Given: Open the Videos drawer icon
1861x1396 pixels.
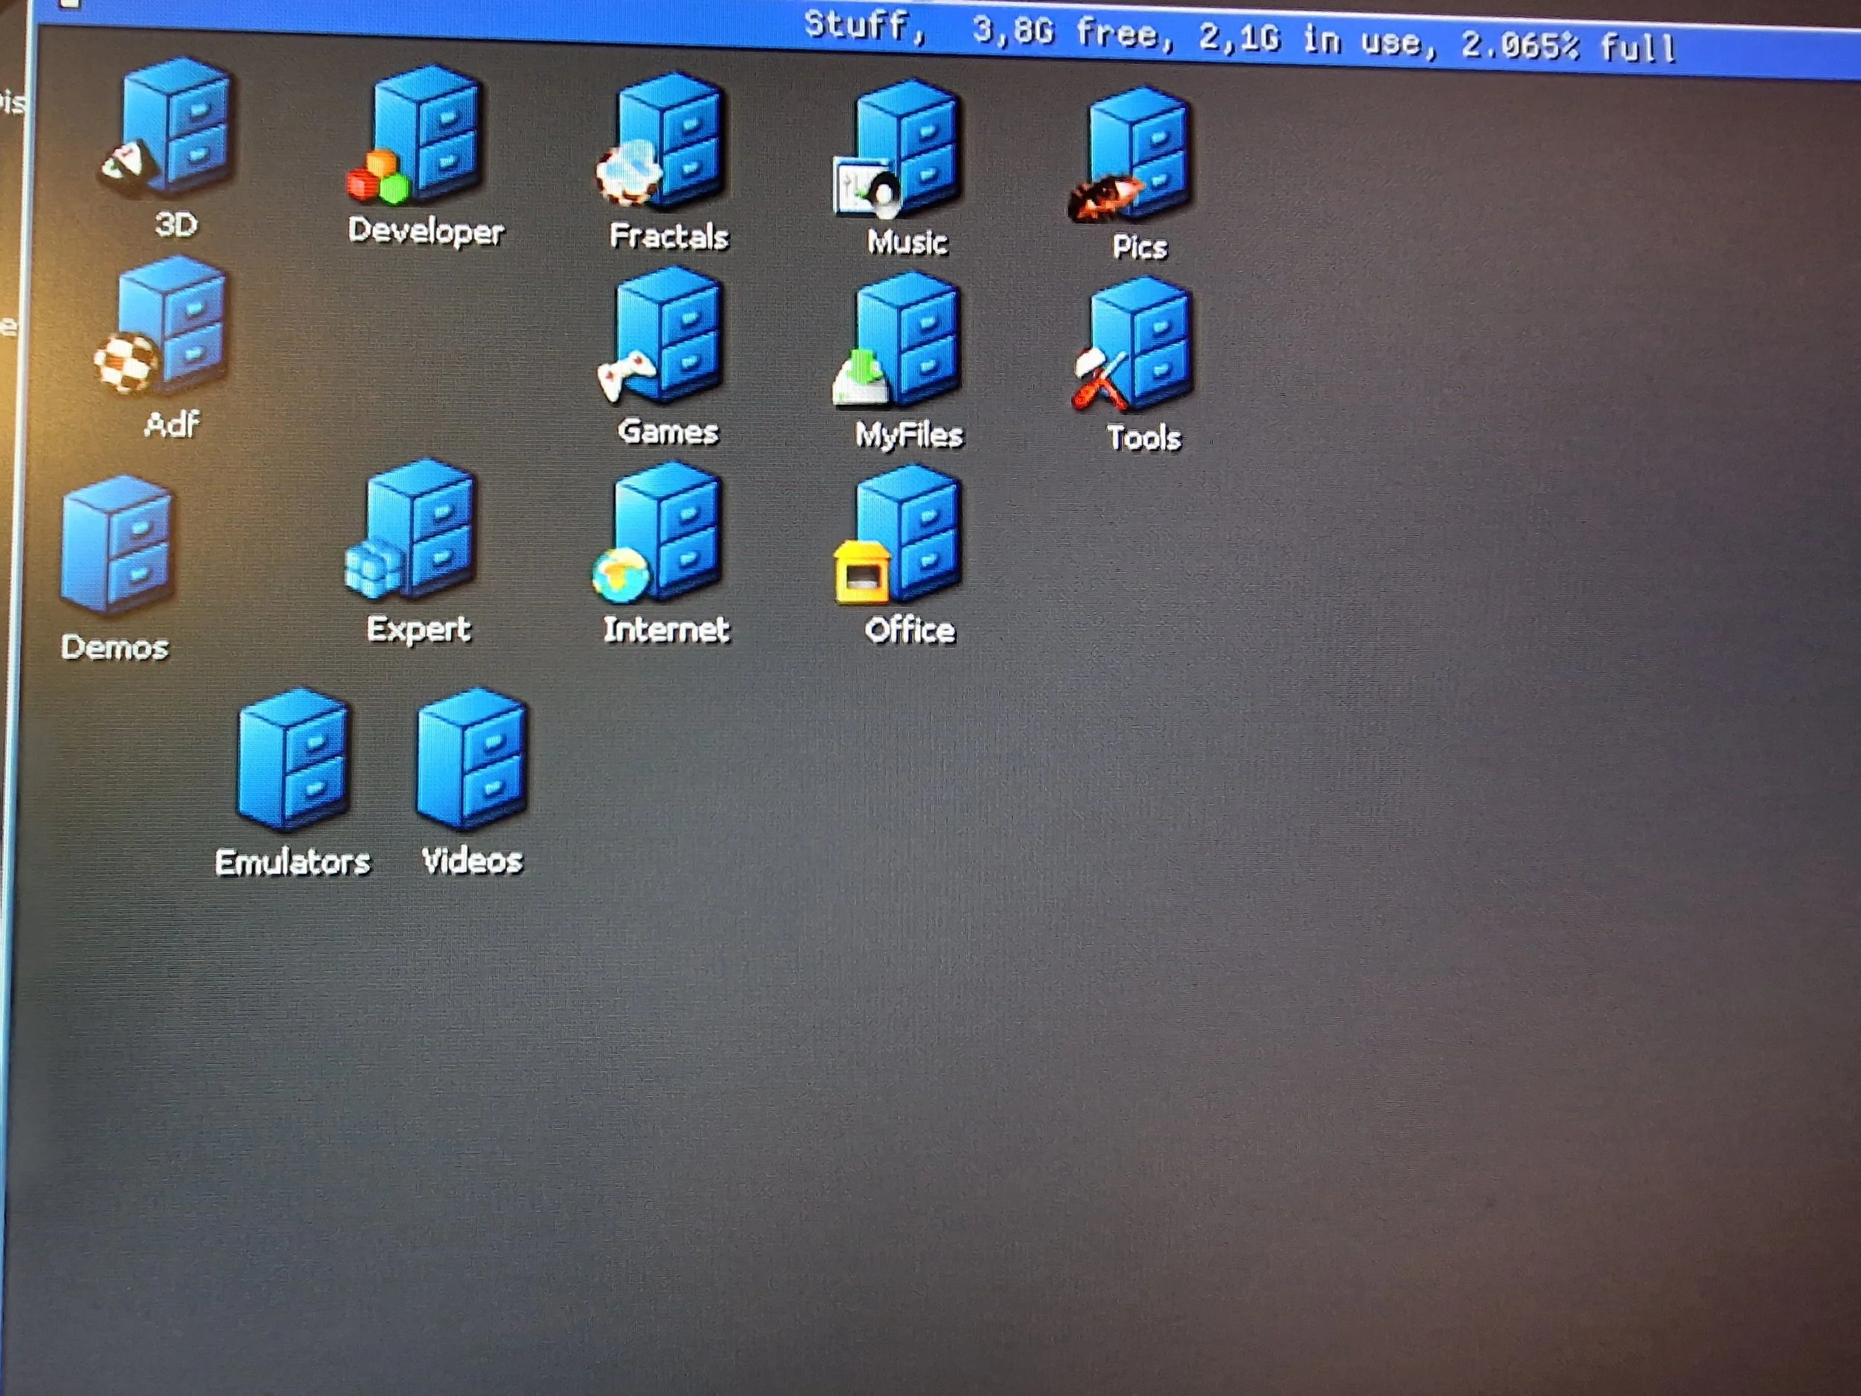Looking at the screenshot, I should coord(471,759).
